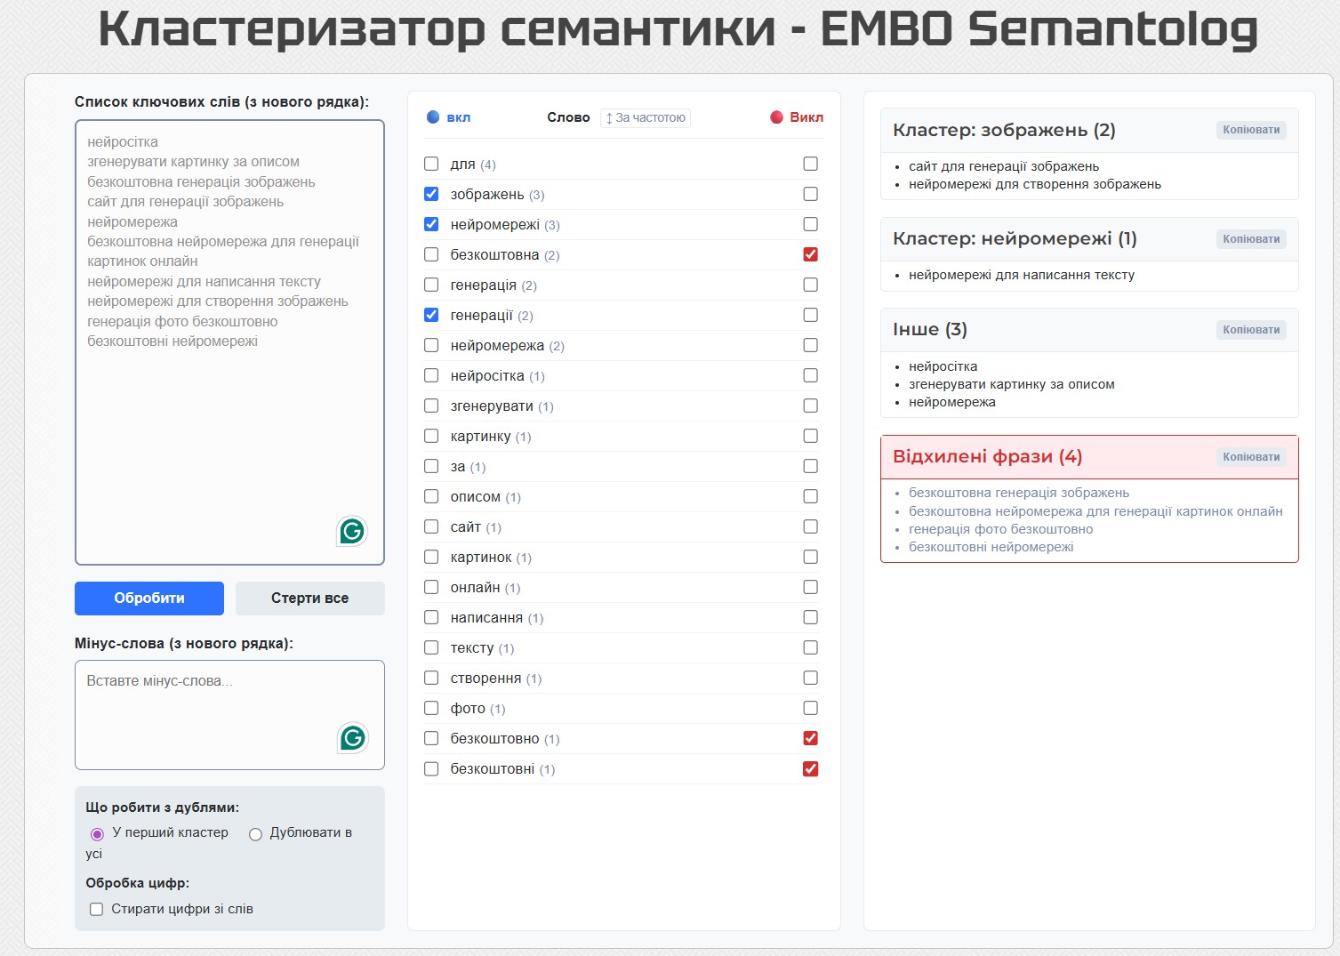1340x956 pixels.
Task: Check exclude checkbox for 'згенерувати'
Action: (810, 406)
